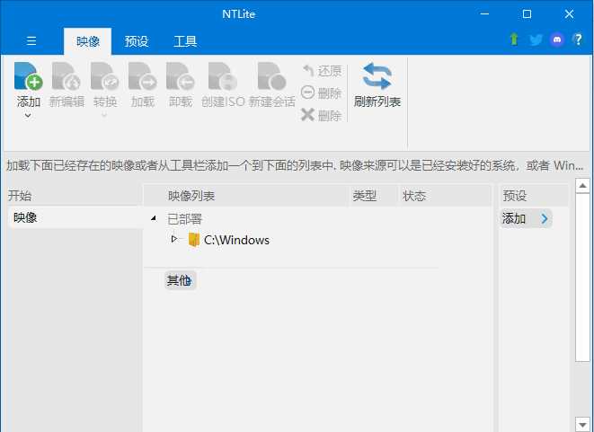The width and height of the screenshot is (594, 432).
Task: Click the 其他 button
Action: 181,280
